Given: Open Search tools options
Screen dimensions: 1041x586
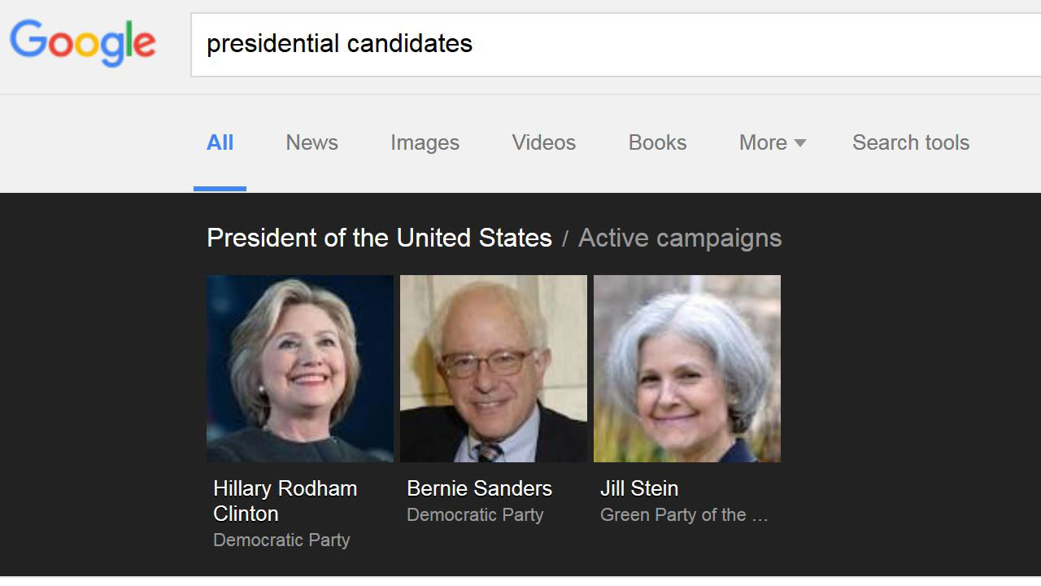Looking at the screenshot, I should pyautogui.click(x=910, y=143).
